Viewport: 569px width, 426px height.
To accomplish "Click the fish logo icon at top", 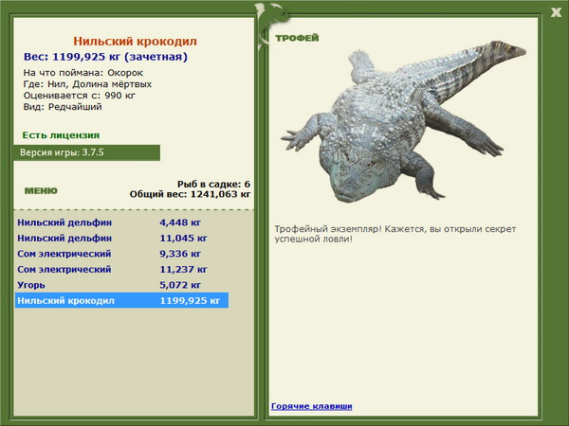I will pyautogui.click(x=271, y=25).
